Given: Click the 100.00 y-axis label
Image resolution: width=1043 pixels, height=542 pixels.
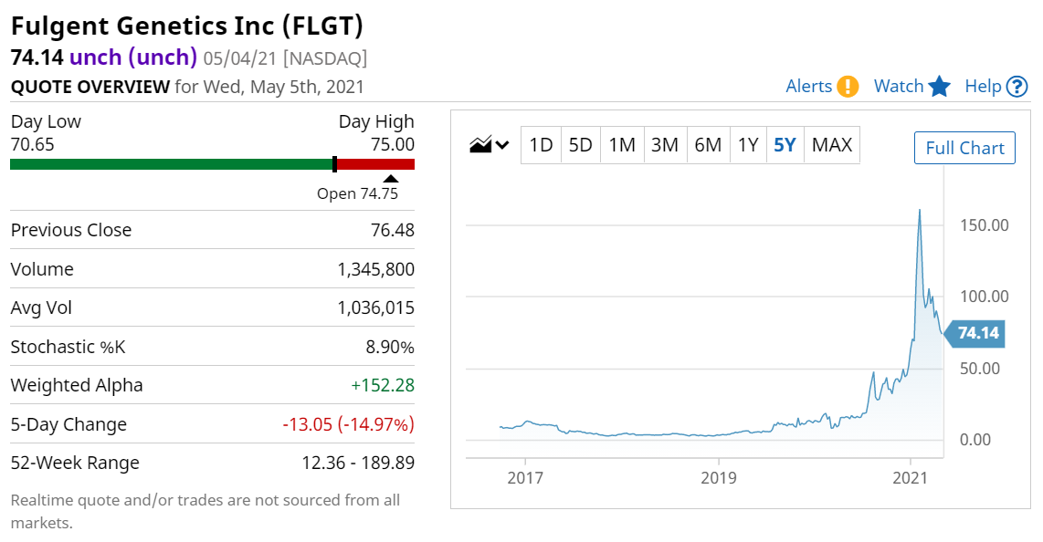Looking at the screenshot, I should coord(984,297).
